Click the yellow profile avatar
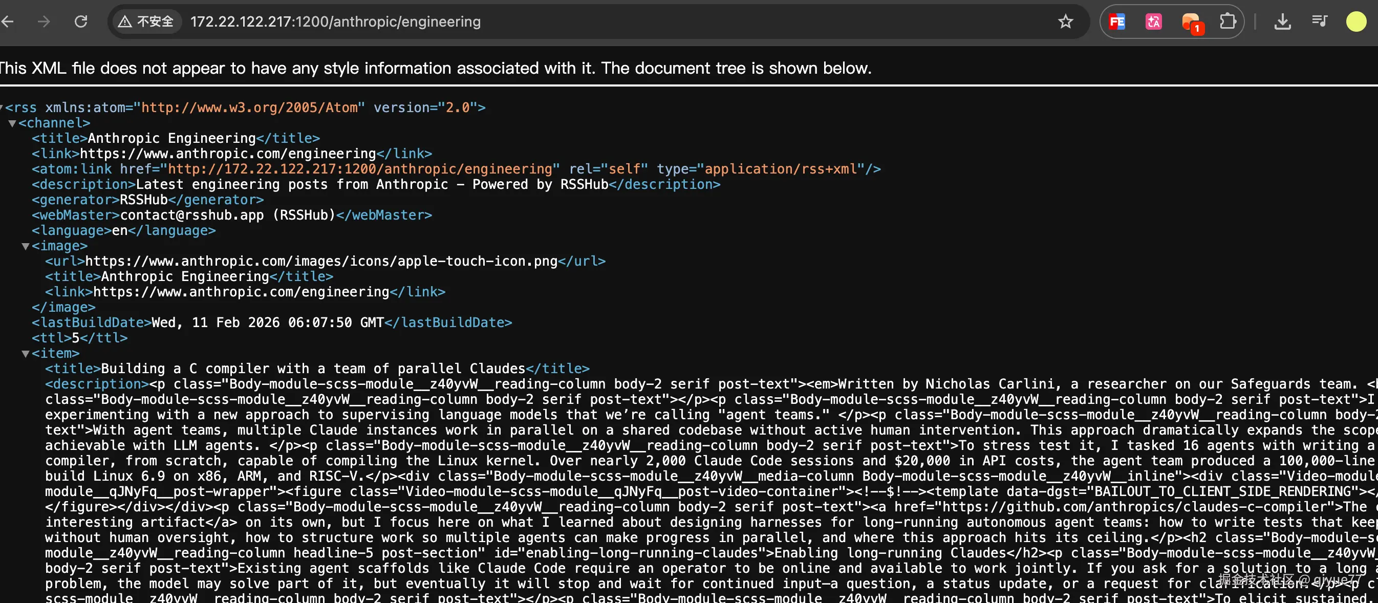The image size is (1378, 603). pyautogui.click(x=1355, y=21)
